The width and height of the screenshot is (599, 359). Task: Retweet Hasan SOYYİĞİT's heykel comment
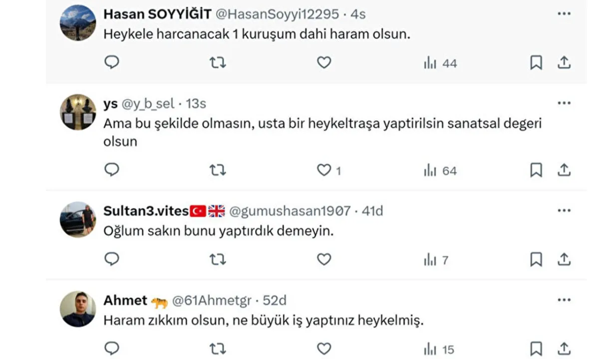pyautogui.click(x=218, y=63)
